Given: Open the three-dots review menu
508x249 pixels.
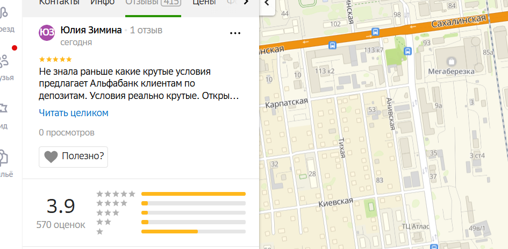Looking at the screenshot, I should (x=235, y=33).
